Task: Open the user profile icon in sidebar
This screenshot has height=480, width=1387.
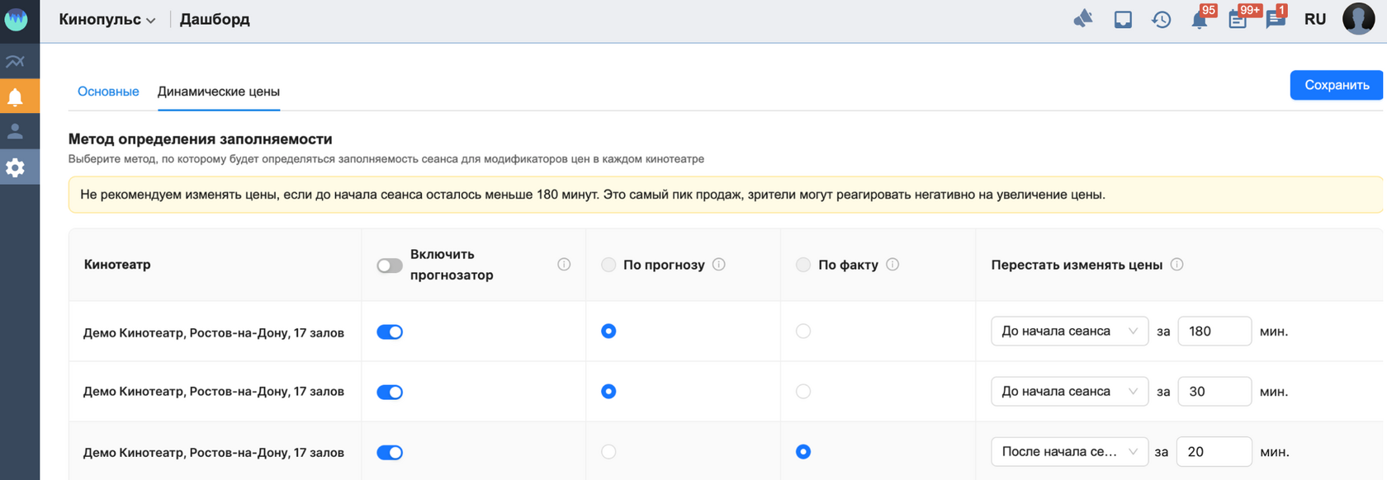Action: 15,131
